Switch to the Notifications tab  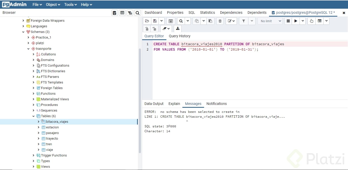[217, 104]
